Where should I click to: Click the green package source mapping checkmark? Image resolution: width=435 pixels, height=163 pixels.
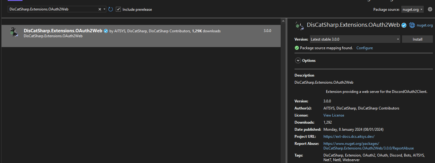click(x=297, y=48)
